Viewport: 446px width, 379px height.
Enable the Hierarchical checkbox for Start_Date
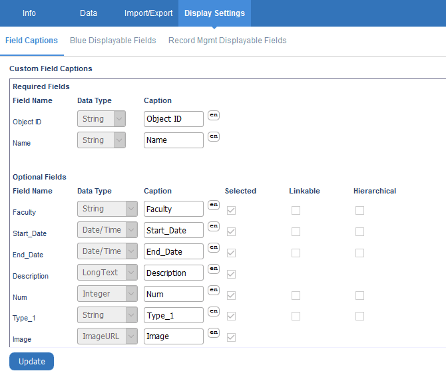pos(360,232)
